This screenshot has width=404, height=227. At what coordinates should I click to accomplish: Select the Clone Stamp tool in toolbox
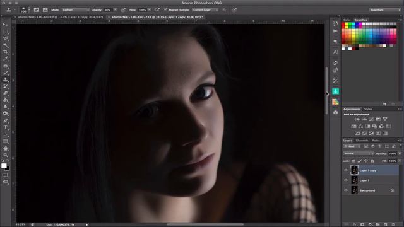[x=5, y=79]
